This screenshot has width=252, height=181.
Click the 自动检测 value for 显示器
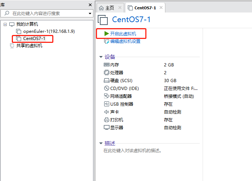pyautogui.click(x=173, y=127)
